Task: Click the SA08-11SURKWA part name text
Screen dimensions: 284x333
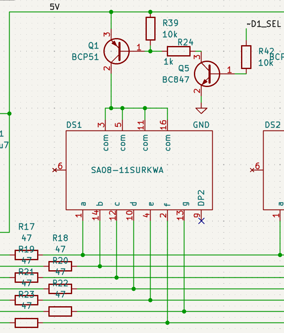Action: coord(127,170)
